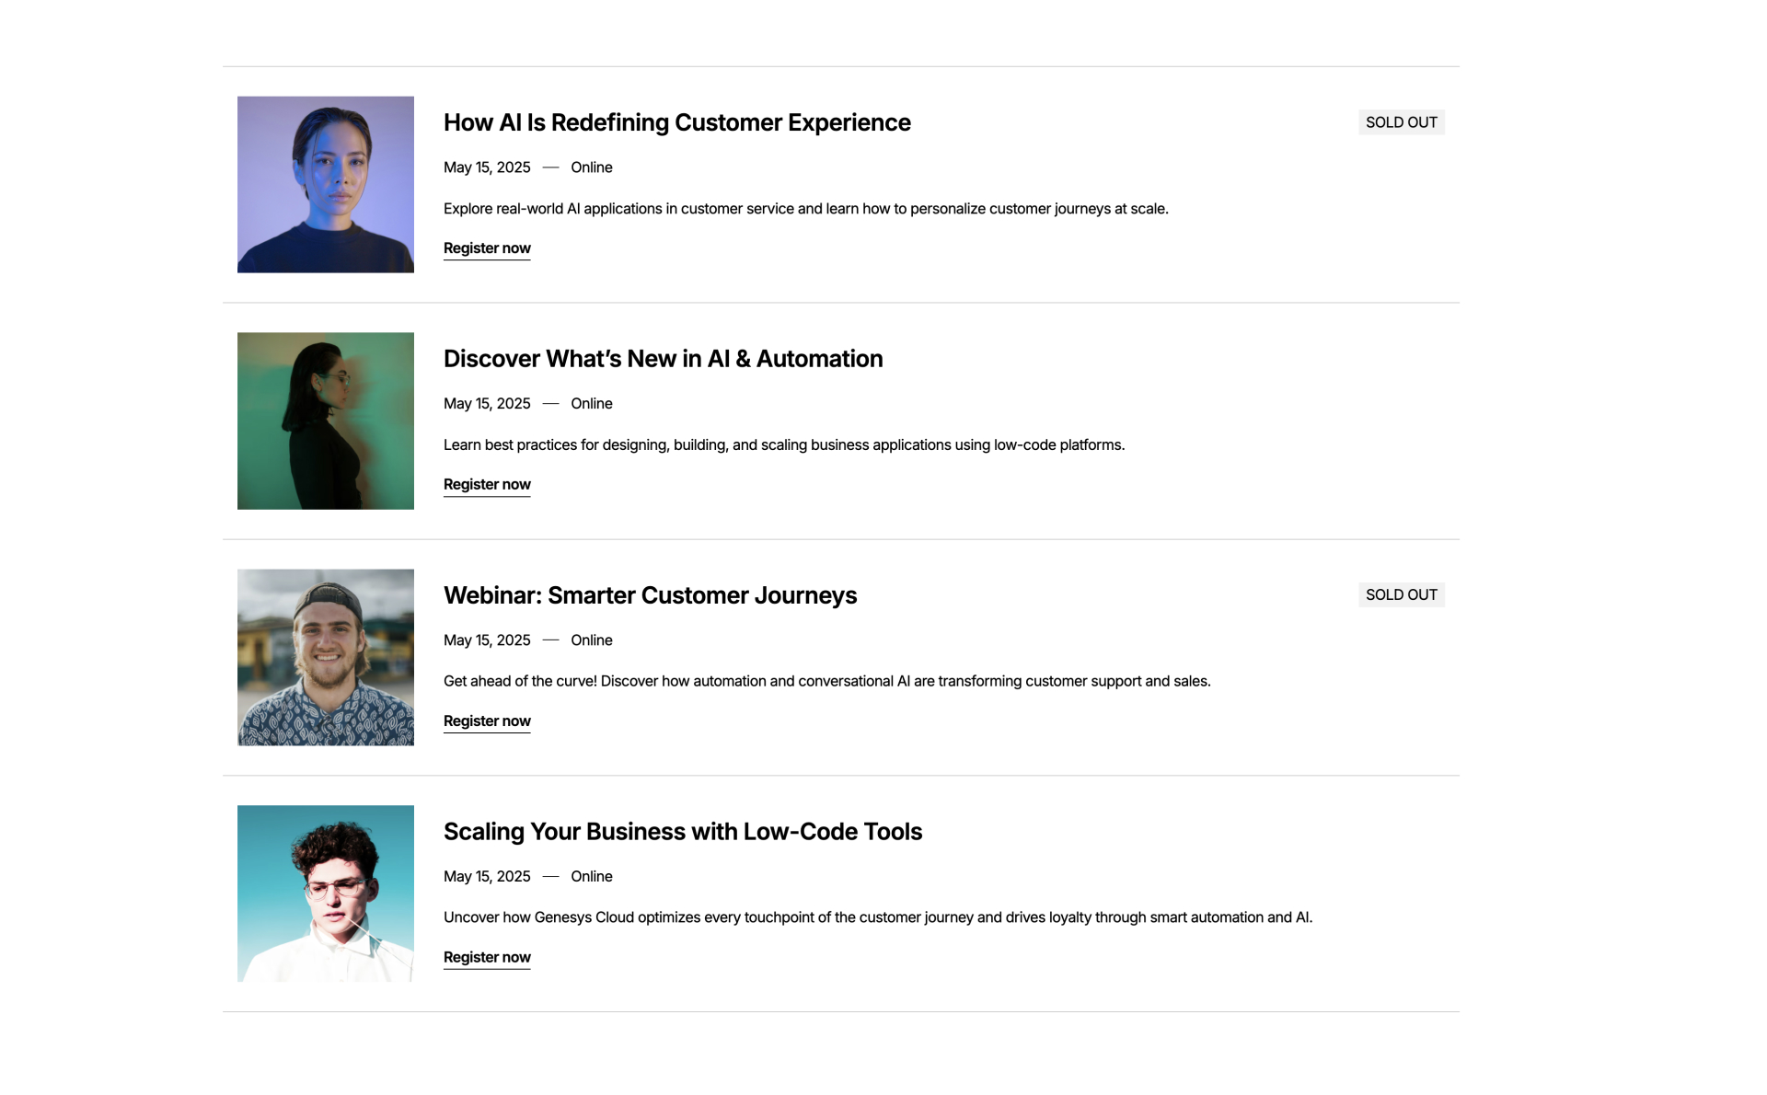Open Discover What's New in AI & Automation title

tap(663, 359)
